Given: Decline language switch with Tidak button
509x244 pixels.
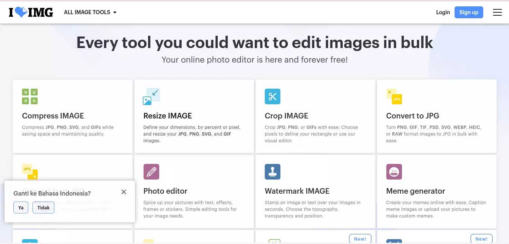Looking at the screenshot, I should tap(44, 207).
